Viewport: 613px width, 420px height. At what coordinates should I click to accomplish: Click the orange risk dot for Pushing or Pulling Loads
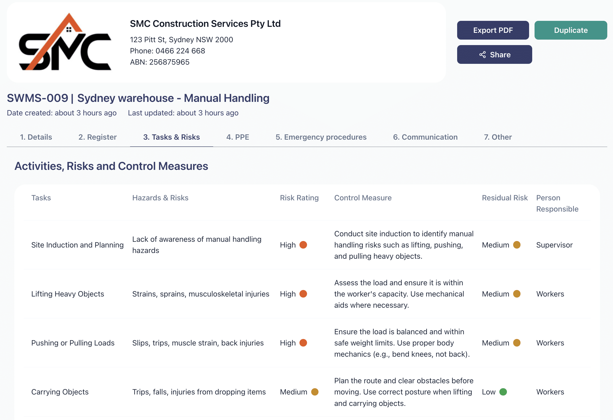pos(304,343)
